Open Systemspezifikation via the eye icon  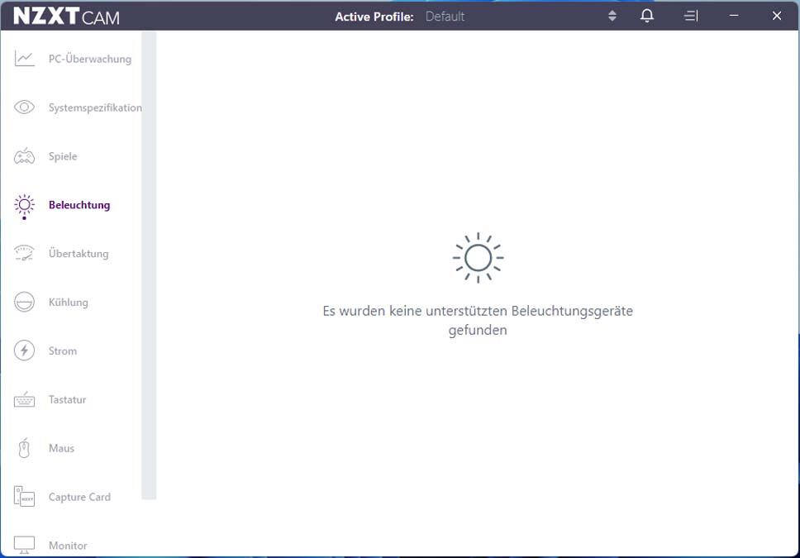click(24, 107)
